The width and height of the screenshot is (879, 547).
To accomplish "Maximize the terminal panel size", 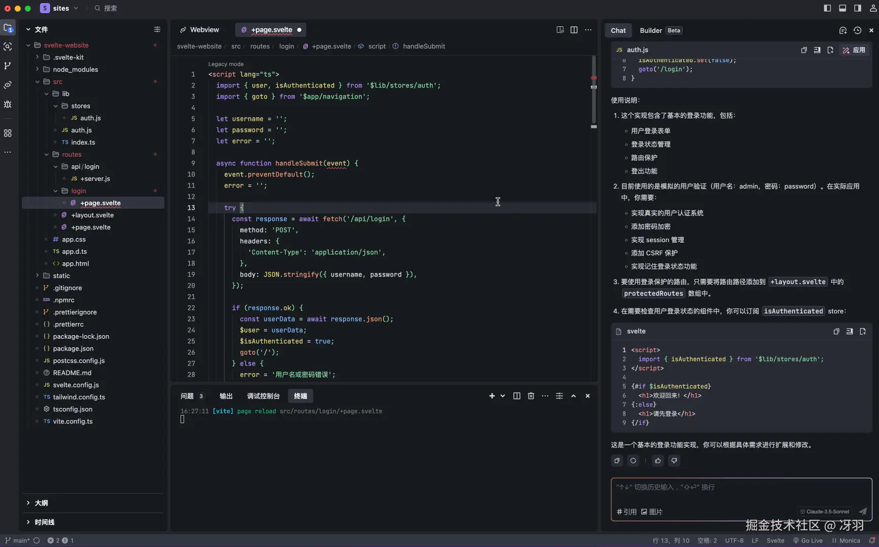I will [574, 396].
